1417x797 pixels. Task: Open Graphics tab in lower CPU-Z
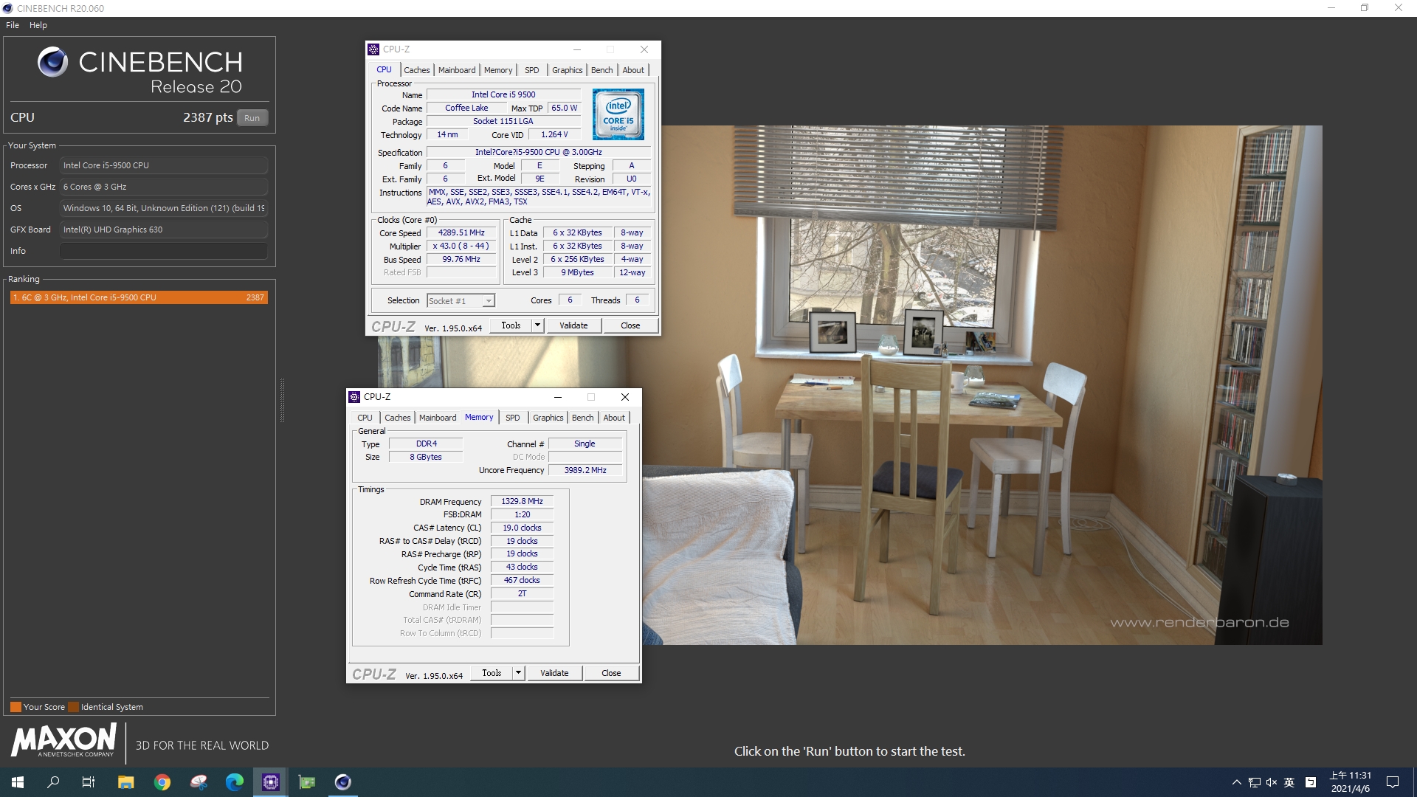point(548,418)
